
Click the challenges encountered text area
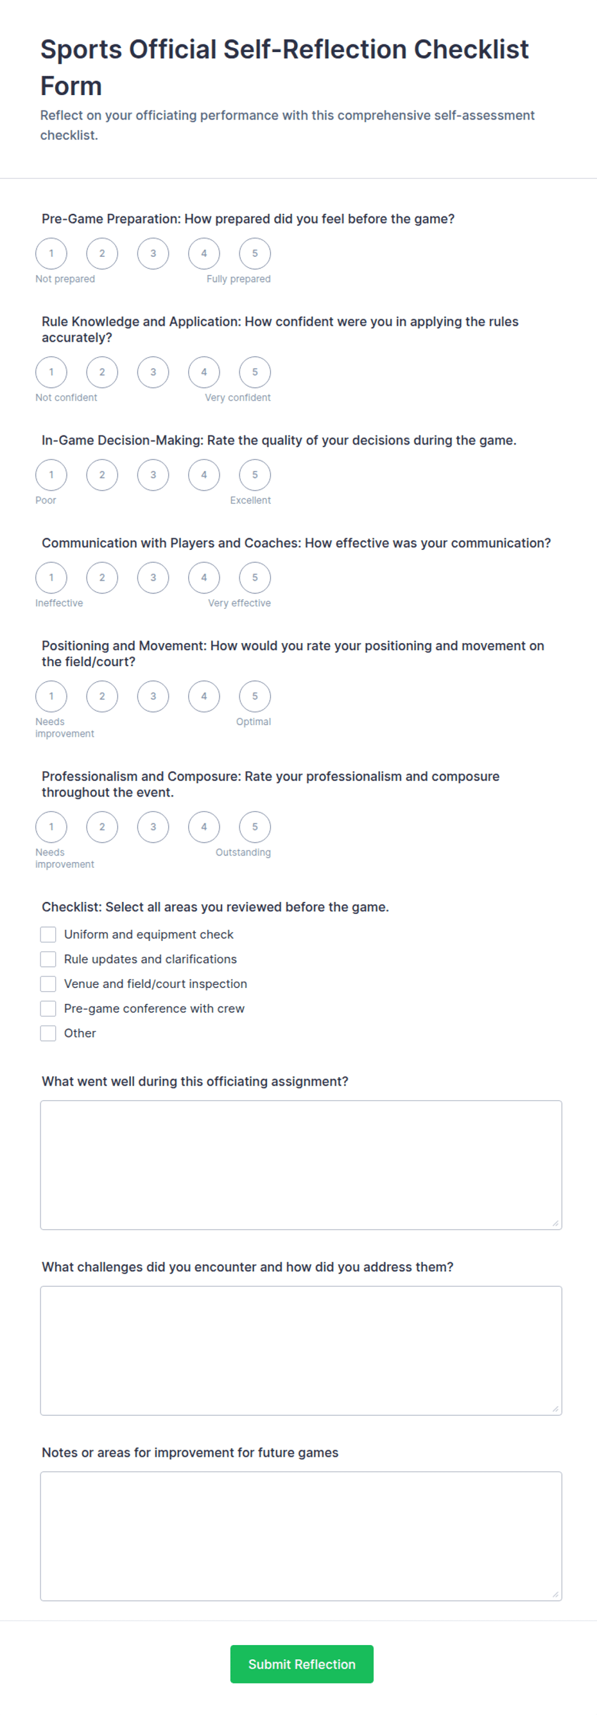click(301, 1351)
